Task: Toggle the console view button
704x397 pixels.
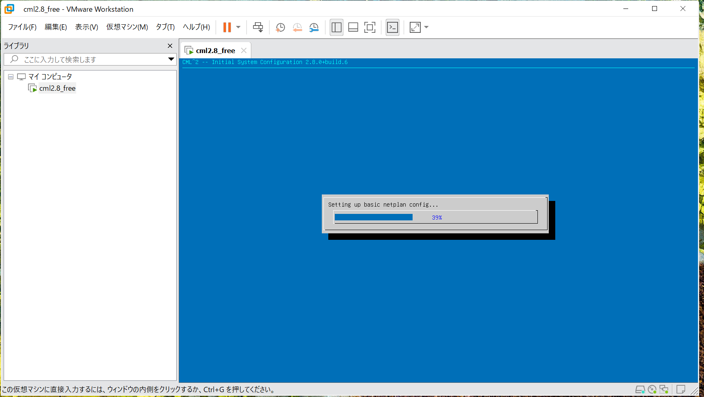Action: click(392, 27)
